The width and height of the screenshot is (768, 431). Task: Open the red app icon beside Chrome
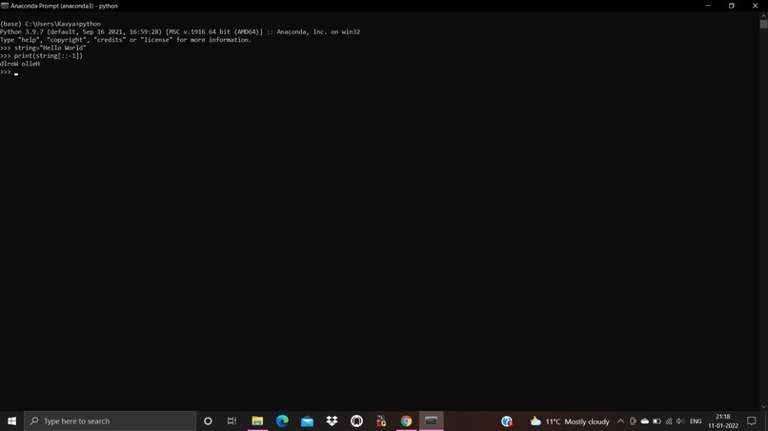(381, 421)
